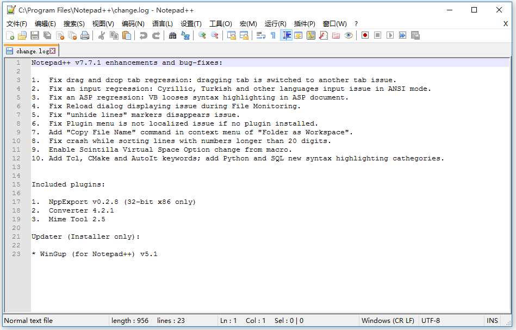The height and width of the screenshot is (330, 516).
Task: Click 'Ln : 1' position in status bar
Action: click(228, 320)
